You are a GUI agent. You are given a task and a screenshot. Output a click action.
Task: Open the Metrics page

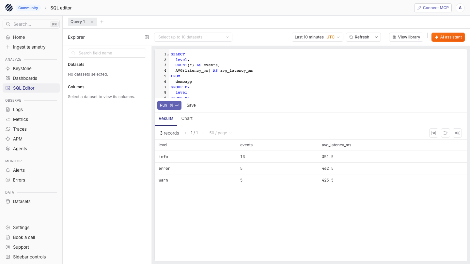(x=31, y=119)
